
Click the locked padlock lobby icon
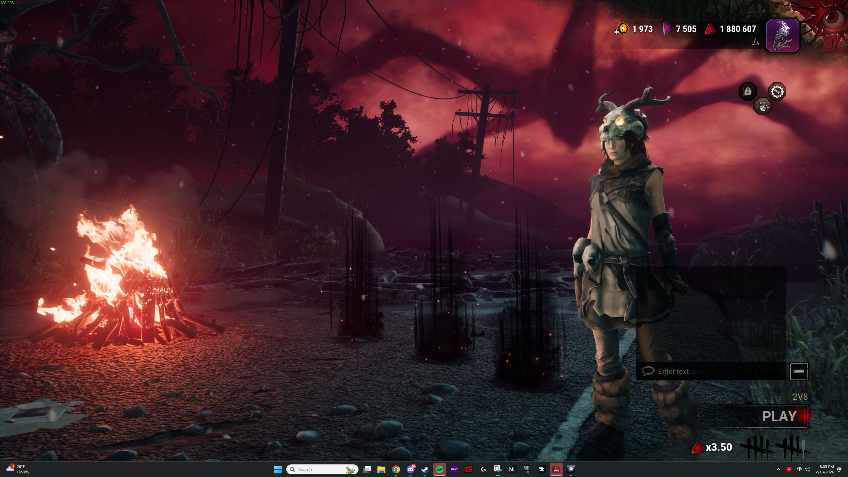[x=748, y=91]
